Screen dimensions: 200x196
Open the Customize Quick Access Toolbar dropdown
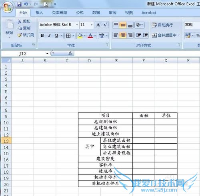click(x=55, y=4)
